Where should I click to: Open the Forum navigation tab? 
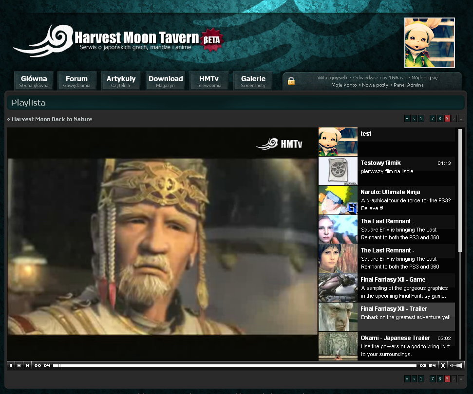(x=76, y=81)
